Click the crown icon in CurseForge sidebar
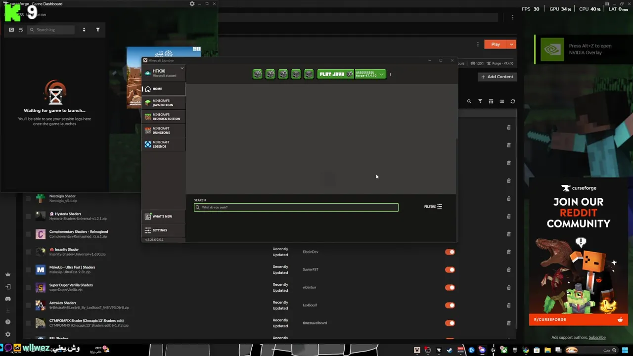 pos(8,274)
